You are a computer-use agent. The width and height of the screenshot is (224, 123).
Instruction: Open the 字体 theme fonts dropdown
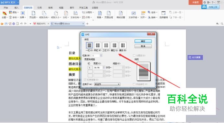pos(14,17)
